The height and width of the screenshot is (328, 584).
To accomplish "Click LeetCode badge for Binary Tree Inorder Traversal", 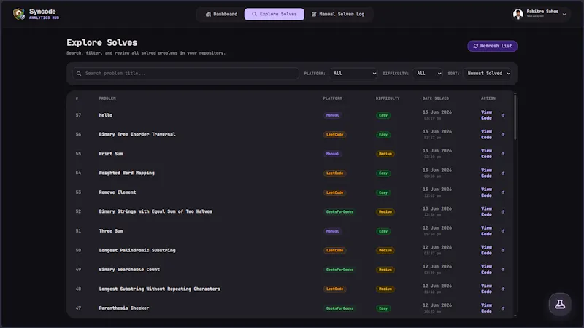I will point(334,135).
